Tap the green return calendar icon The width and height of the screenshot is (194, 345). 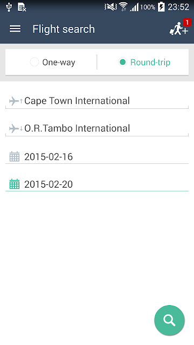(15, 184)
